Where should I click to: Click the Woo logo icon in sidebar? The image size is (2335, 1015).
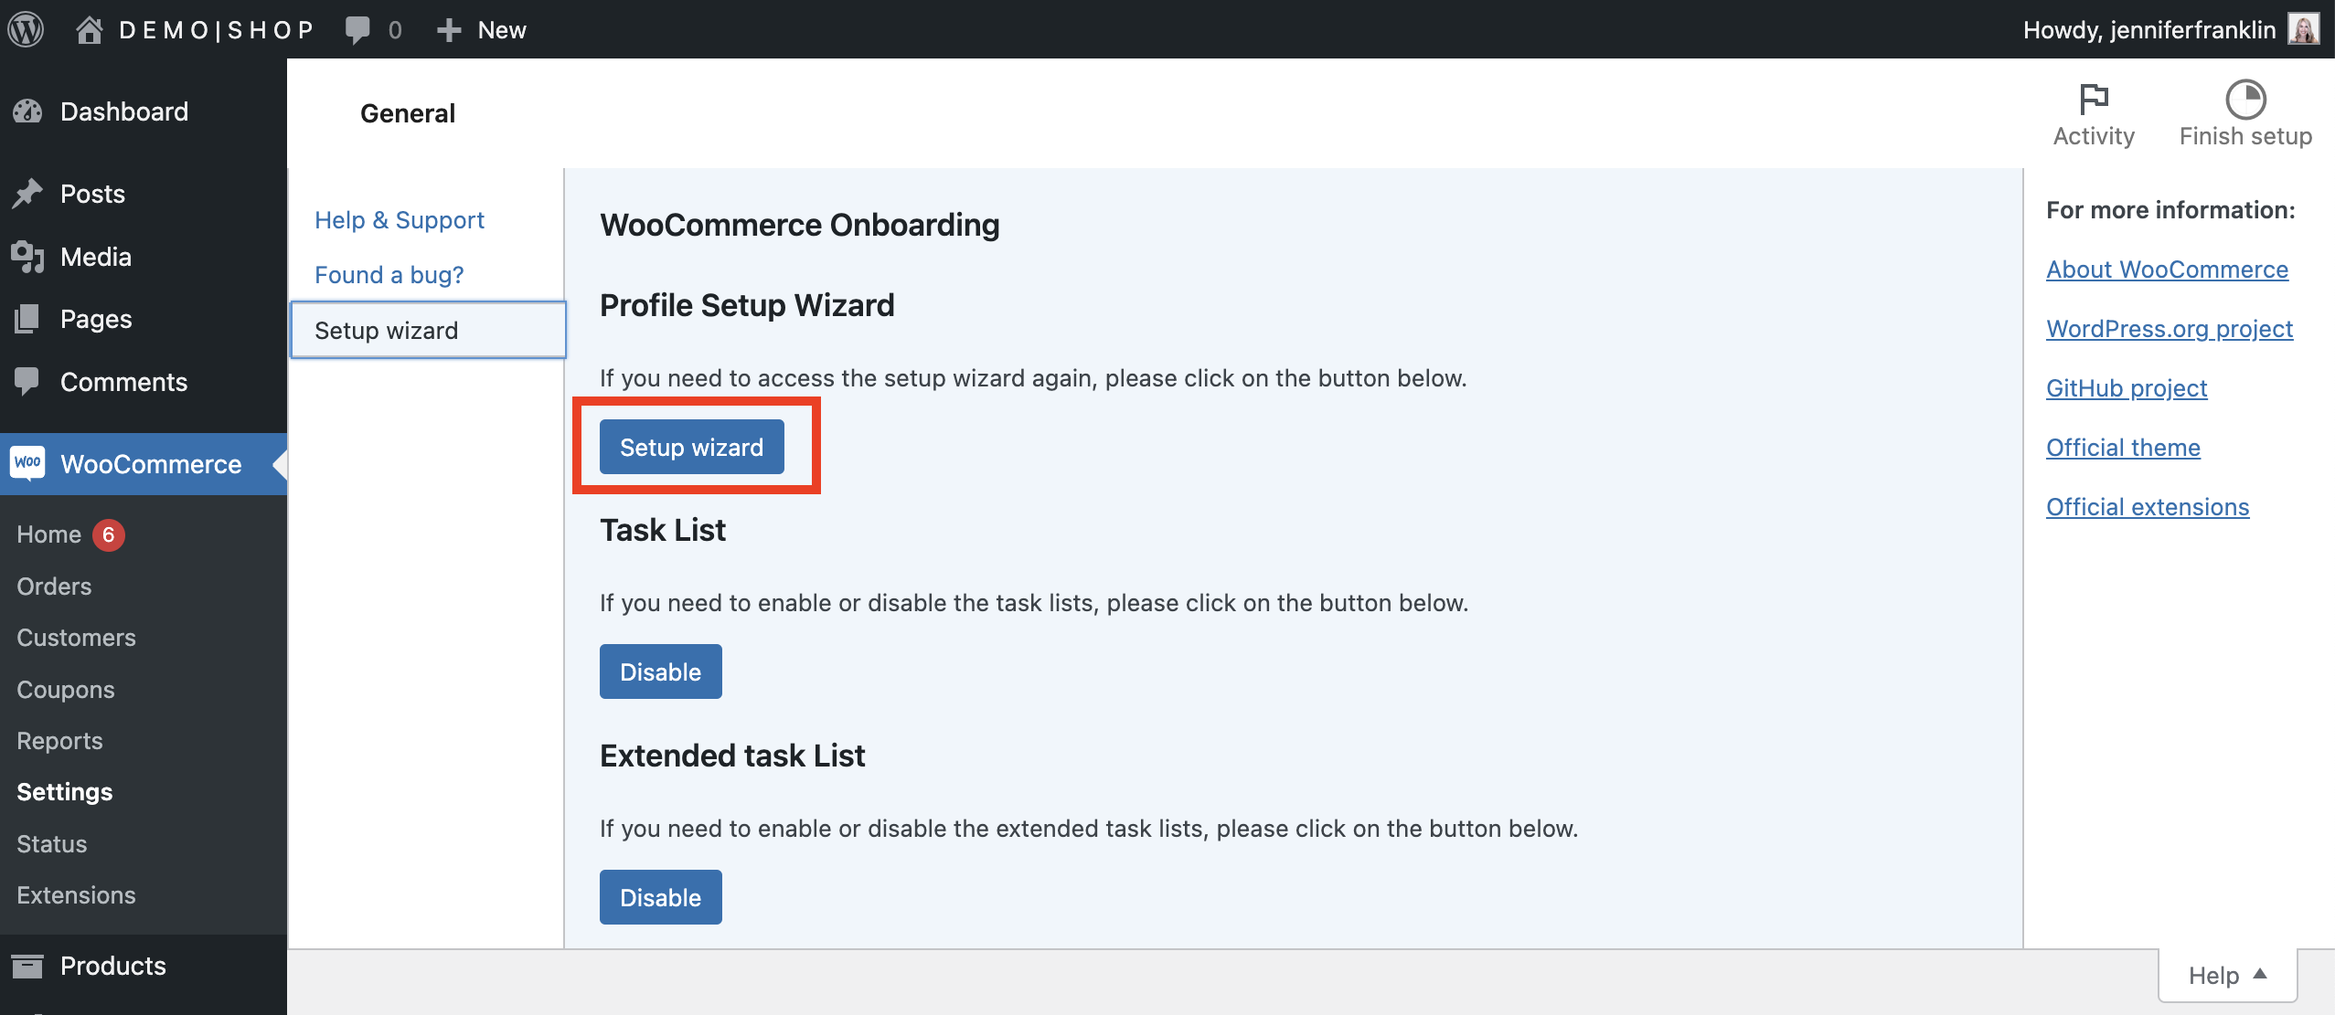27,463
